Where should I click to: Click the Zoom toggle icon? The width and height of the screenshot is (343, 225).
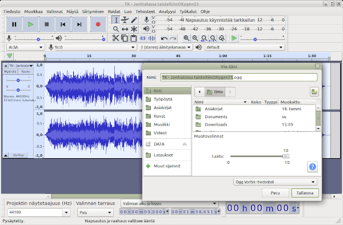222,38
